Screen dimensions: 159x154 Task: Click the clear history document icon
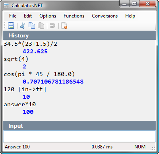[64, 25]
